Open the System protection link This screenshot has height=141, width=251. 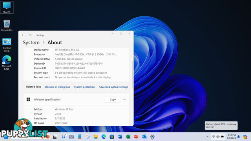coord(84,87)
